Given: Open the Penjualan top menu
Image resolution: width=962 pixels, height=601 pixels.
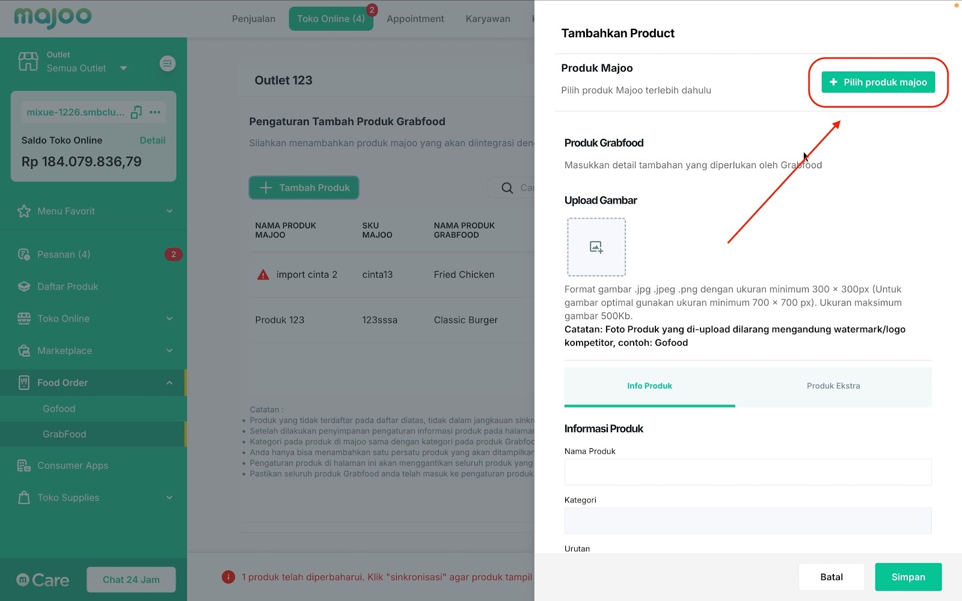Looking at the screenshot, I should (254, 19).
